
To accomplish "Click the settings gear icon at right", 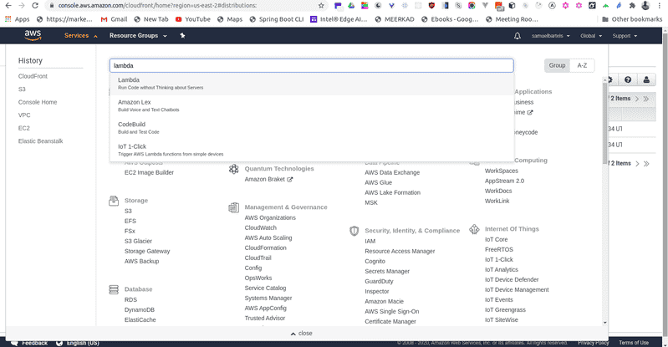I will [610, 79].
